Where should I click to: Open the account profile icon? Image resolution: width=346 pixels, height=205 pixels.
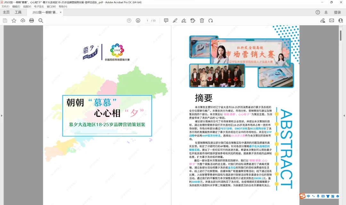tap(341, 20)
